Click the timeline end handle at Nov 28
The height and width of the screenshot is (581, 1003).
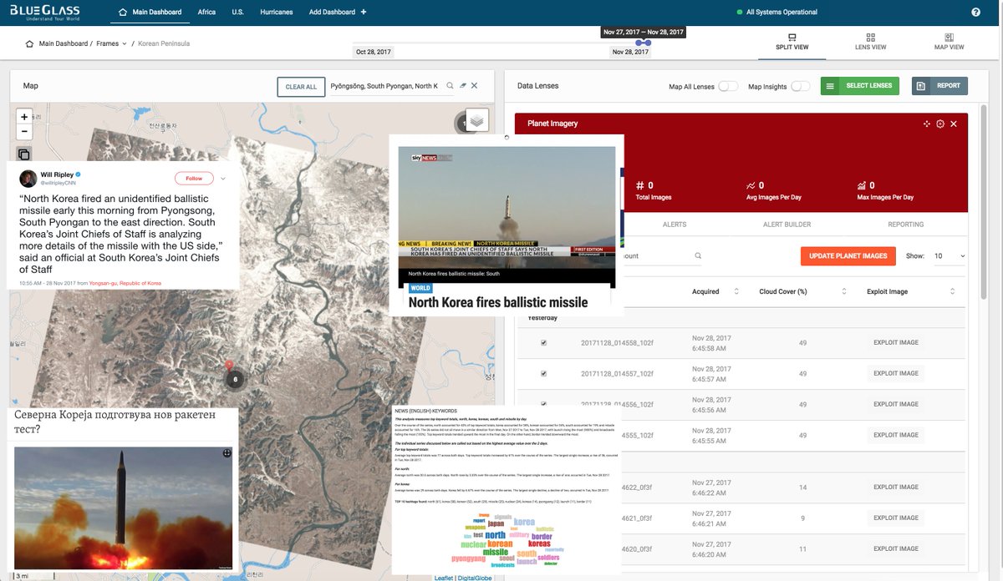(647, 42)
